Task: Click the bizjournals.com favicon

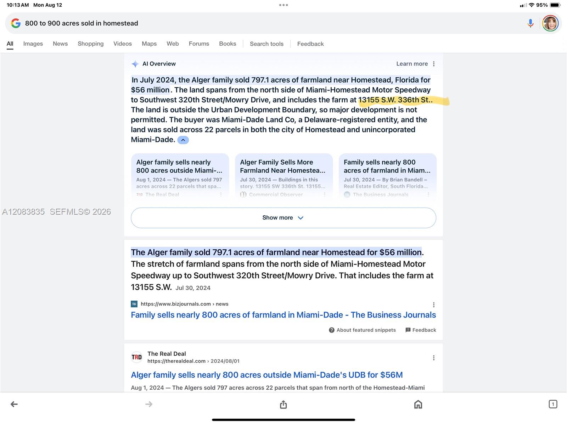Action: [134, 304]
